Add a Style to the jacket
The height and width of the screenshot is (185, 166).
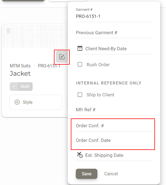coord(36,102)
